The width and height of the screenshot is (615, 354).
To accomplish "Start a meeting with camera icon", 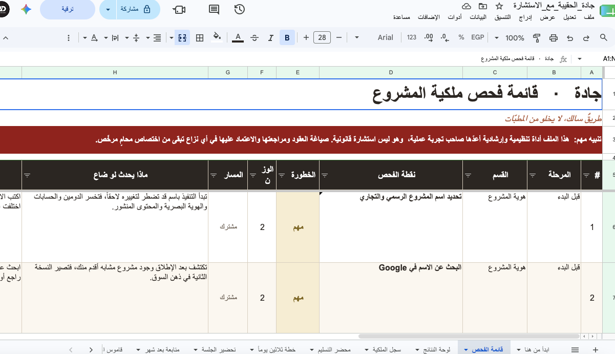I will point(179,9).
